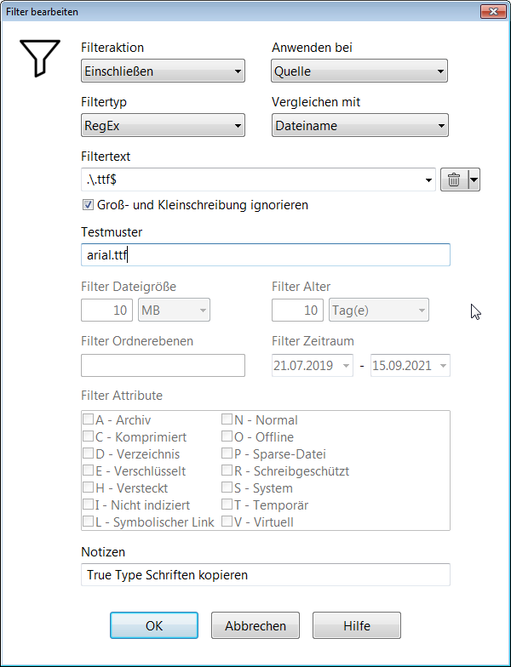Click the Filter Ordnerebenen input field
The height and width of the screenshot is (667, 511).
coord(163,365)
